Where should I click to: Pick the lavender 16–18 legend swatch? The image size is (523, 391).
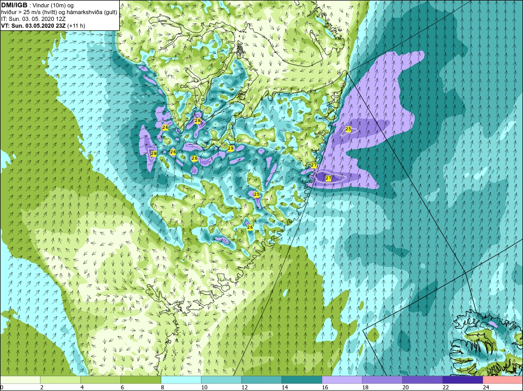(342, 379)
